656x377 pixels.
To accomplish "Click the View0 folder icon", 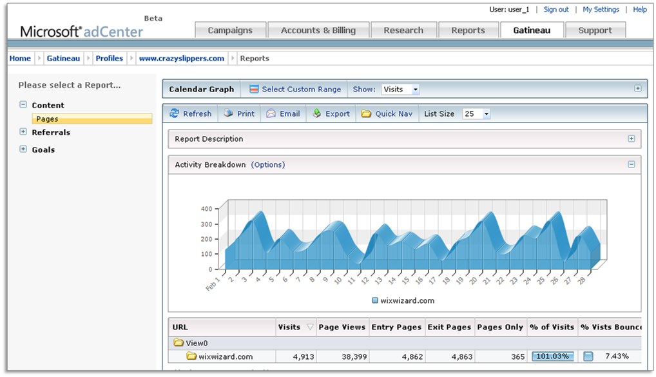I will coord(177,343).
